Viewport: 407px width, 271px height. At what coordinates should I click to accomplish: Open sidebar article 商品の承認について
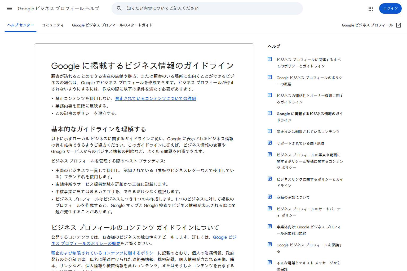click(x=293, y=197)
